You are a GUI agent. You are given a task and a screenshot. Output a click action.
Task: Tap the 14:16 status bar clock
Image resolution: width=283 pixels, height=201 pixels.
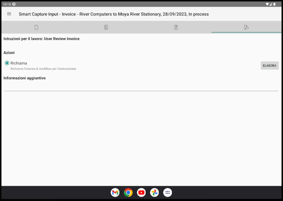click(7, 4)
